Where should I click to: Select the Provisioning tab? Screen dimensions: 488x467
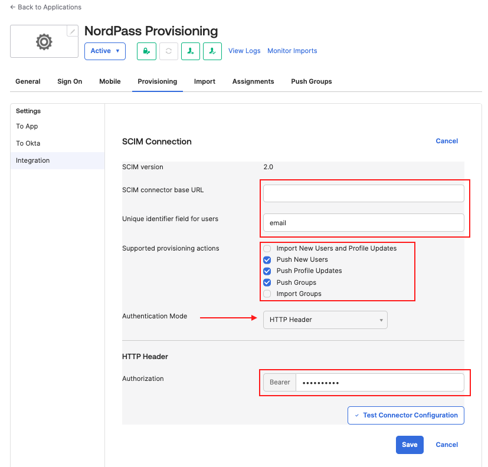[158, 81]
